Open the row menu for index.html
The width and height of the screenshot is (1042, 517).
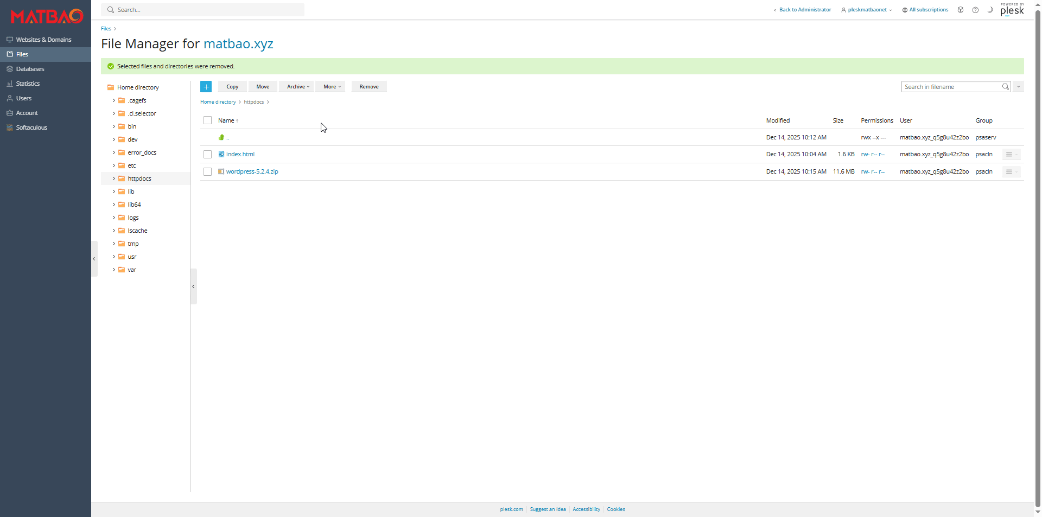(1011, 155)
